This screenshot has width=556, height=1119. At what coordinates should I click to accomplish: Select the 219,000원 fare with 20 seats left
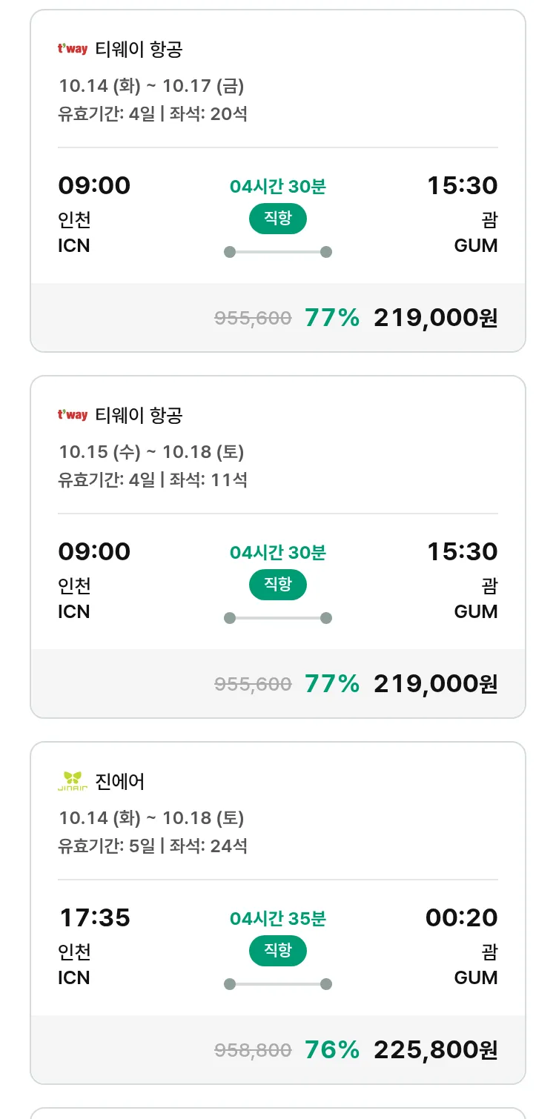[435, 317]
